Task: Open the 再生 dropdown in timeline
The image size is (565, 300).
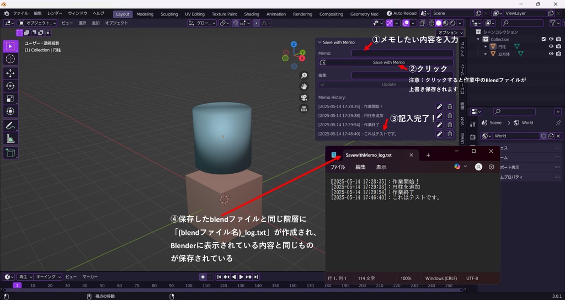Action: [x=25, y=277]
